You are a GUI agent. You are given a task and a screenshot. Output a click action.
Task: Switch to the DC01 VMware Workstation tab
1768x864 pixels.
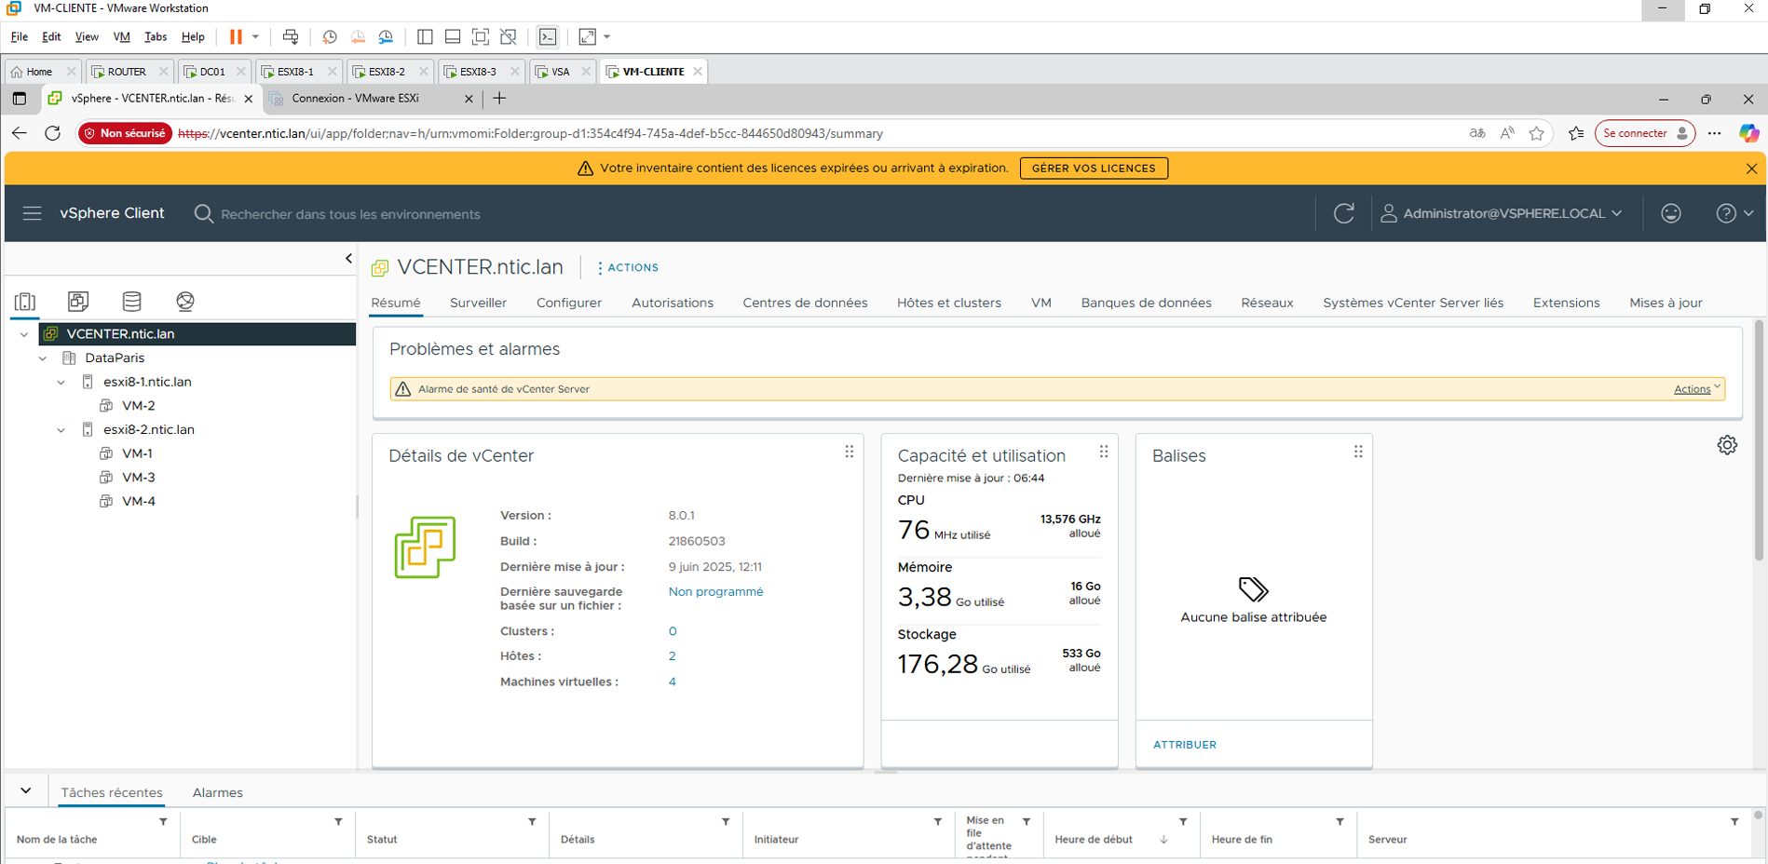click(x=212, y=71)
